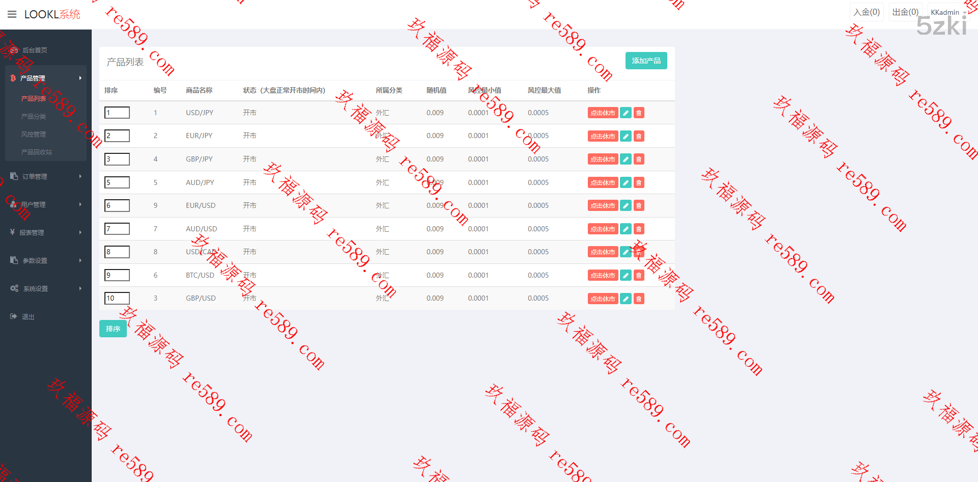Viewport: 978px width, 482px height.
Task: Delete the EUR/JPY product via trash icon
Action: click(639, 136)
